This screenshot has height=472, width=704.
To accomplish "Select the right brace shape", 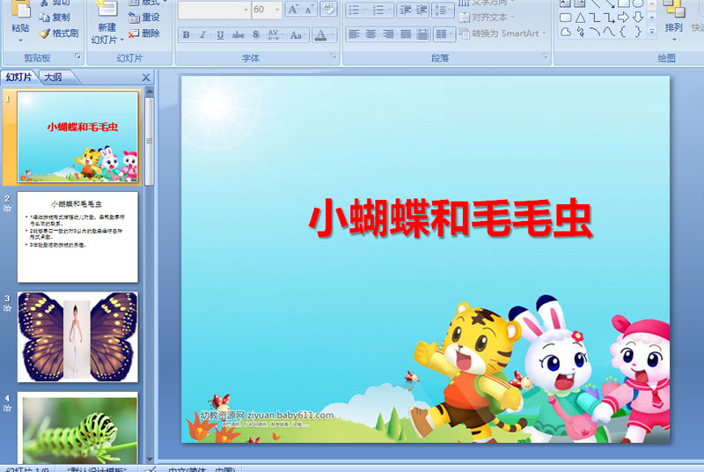I will pos(637,32).
